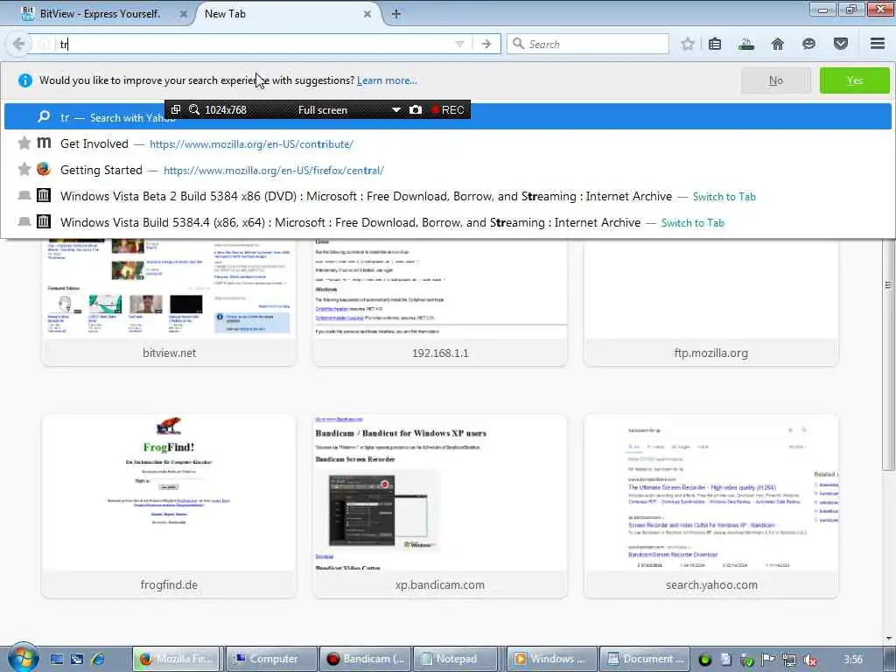Click the Go arrow in the address bar
Screen dimensions: 896x672
pyautogui.click(x=486, y=44)
